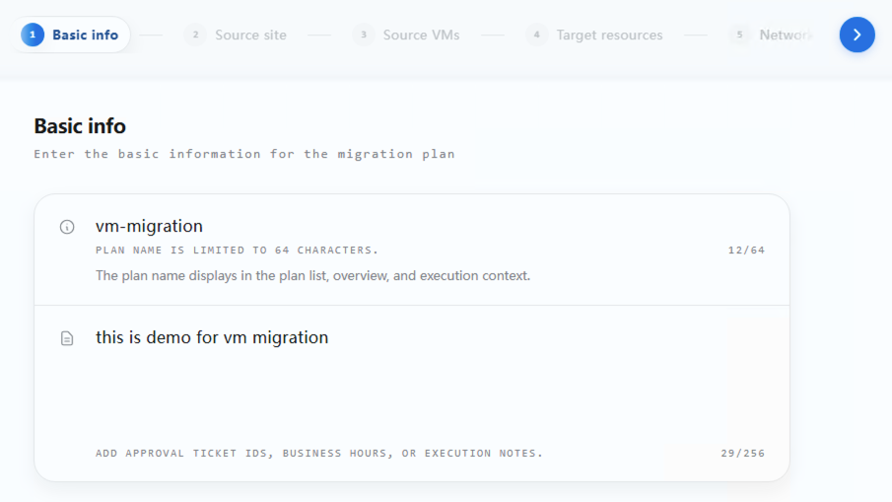Image resolution: width=892 pixels, height=502 pixels.
Task: Open the Source site step
Action: point(250,35)
